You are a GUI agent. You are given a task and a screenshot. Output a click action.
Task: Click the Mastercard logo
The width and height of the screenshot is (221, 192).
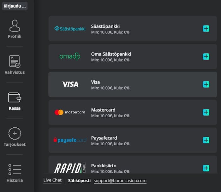(x=70, y=112)
